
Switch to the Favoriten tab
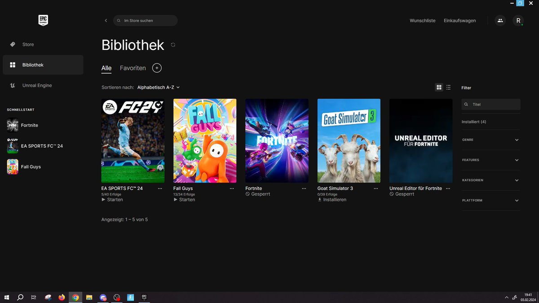click(x=133, y=68)
